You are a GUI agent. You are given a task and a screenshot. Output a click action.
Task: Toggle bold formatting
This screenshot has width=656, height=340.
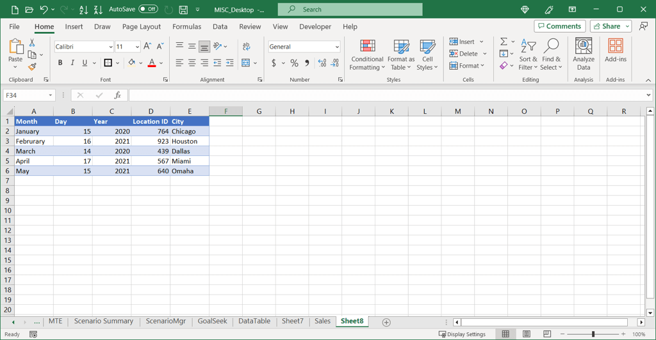point(60,63)
